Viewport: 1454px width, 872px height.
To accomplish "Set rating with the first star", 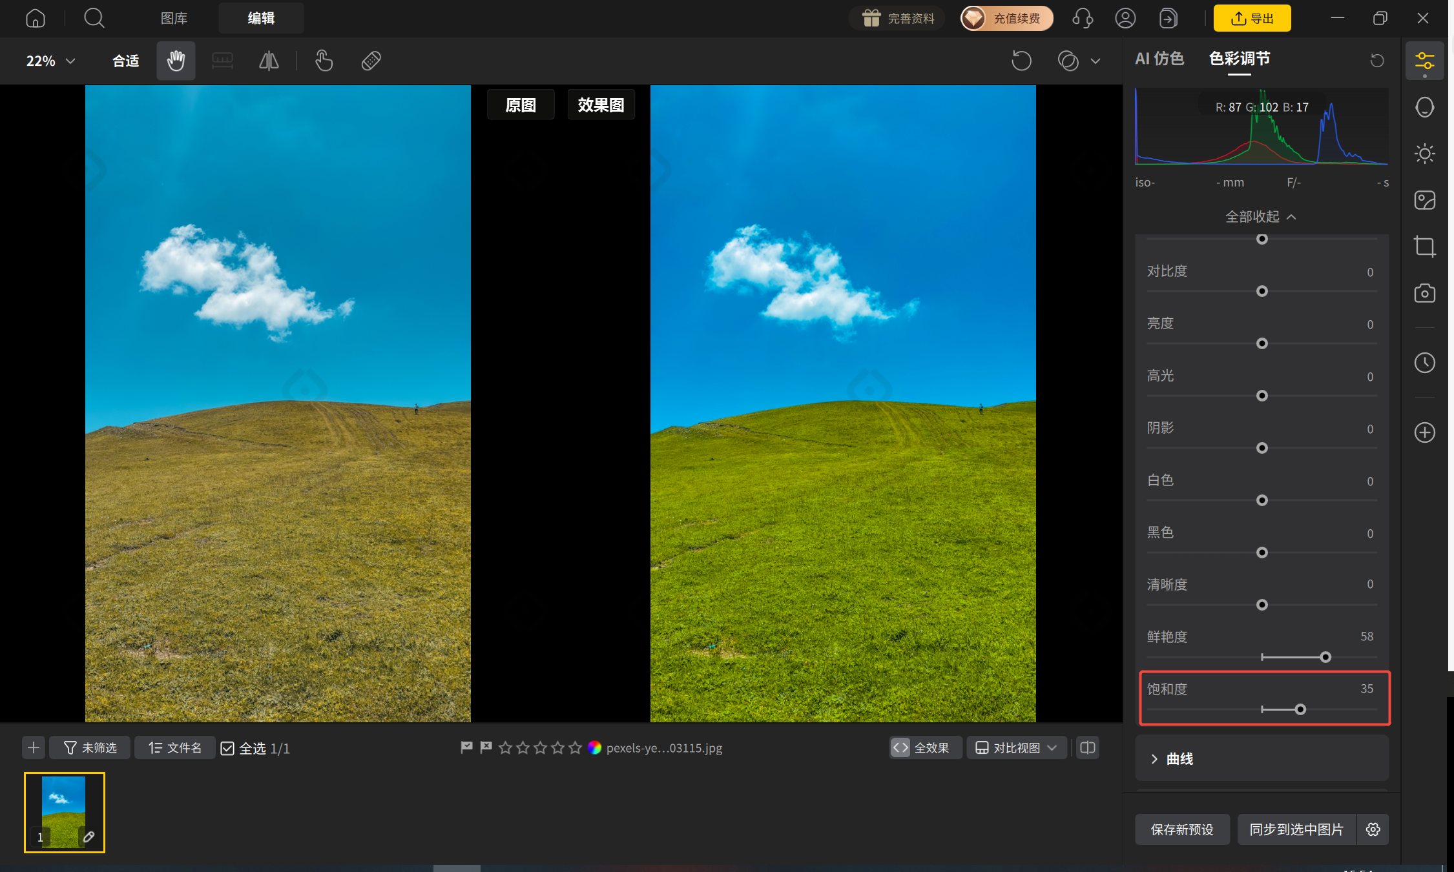I will tap(506, 747).
